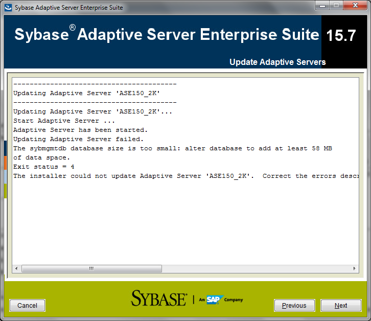Image resolution: width=371 pixels, height=321 pixels.
Task: Click the 'Updating Adaptive Server failed.' line
Action: pyautogui.click(x=78, y=139)
